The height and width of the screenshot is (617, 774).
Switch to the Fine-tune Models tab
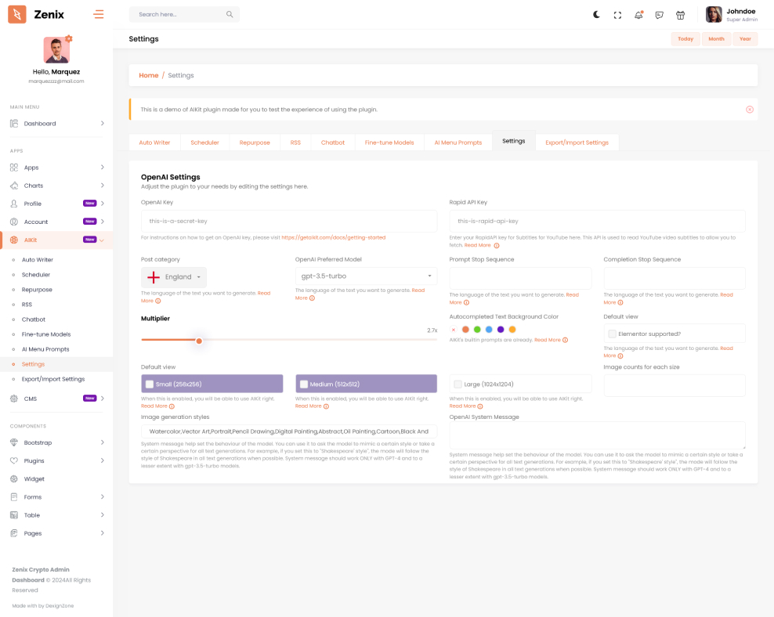[389, 143]
